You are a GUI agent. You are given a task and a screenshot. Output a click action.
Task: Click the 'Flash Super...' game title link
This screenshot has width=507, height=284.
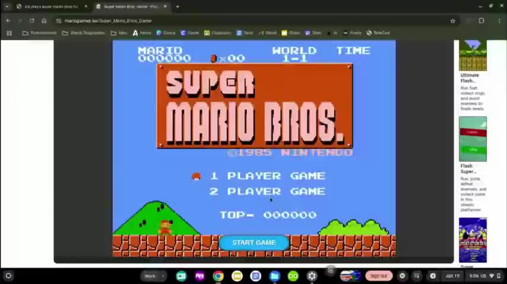[468, 169]
